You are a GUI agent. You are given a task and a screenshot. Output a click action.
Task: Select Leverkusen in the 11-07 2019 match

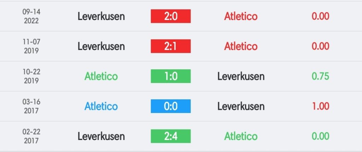101,46
